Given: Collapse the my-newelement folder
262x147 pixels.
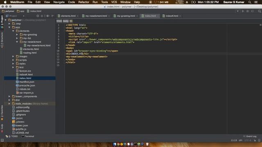Looking at the screenshot, I should (17, 42).
